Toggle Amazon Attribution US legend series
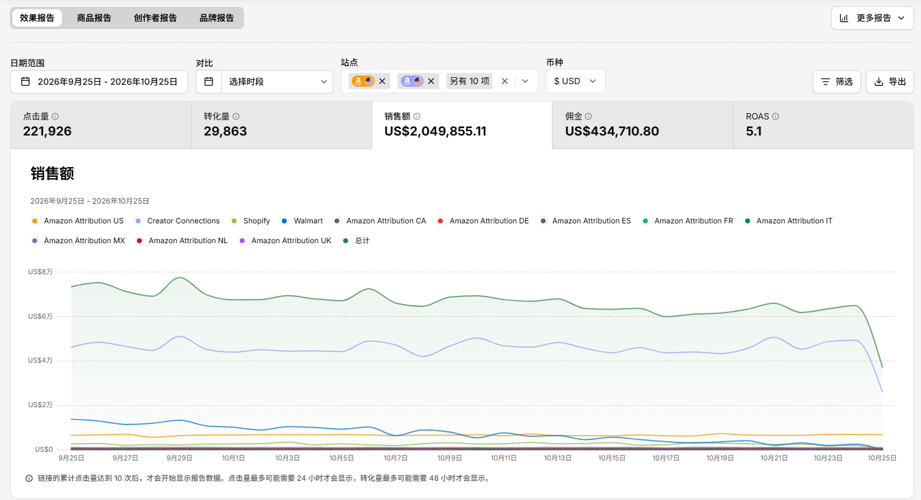 (77, 221)
